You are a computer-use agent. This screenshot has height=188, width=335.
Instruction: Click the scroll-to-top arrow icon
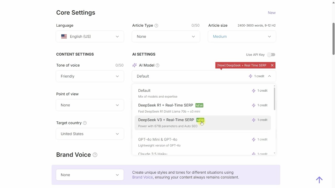pos(319,180)
